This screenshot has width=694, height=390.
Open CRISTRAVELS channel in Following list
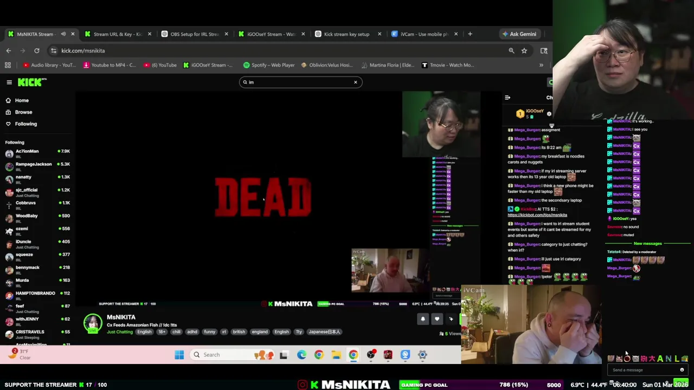coord(37,334)
